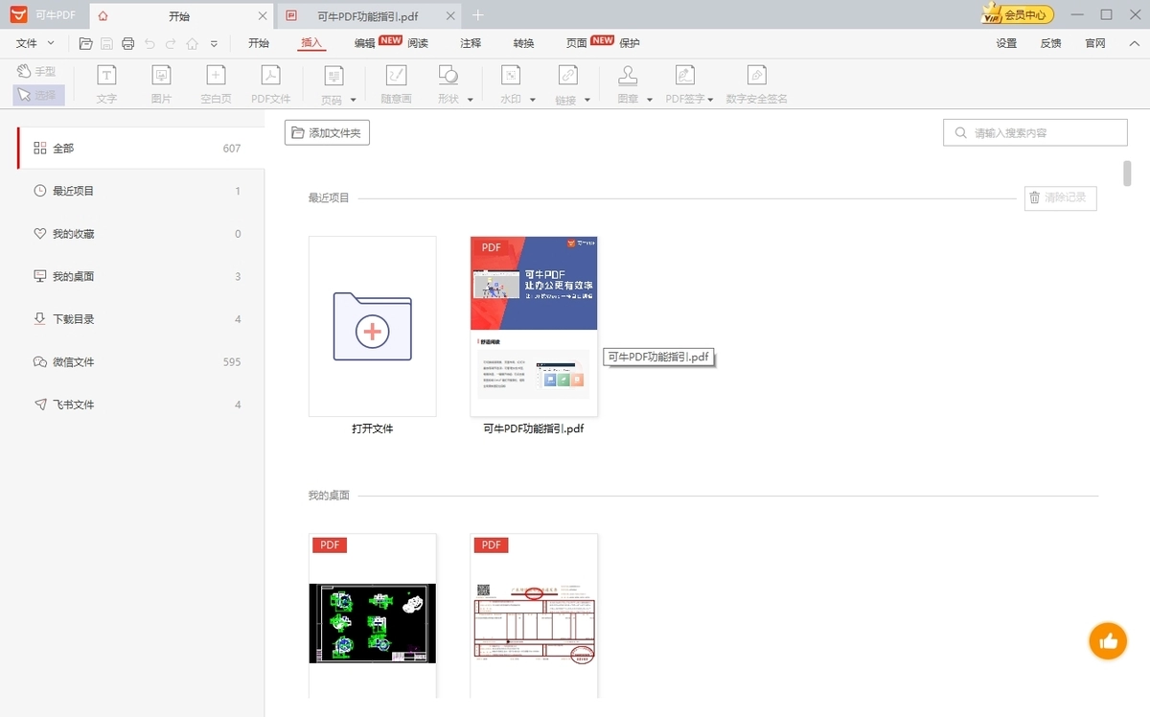
Task: Click the 页码 page number icon
Action: pos(333,77)
